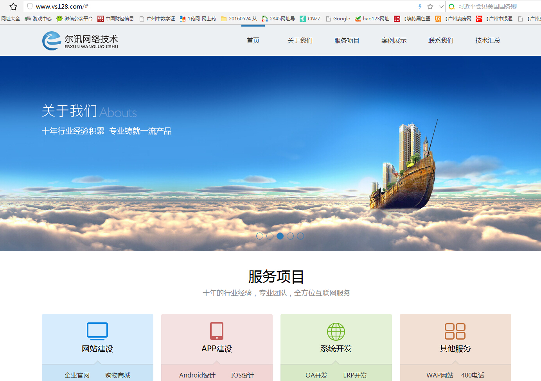Select the second carousel slide dot

click(270, 236)
